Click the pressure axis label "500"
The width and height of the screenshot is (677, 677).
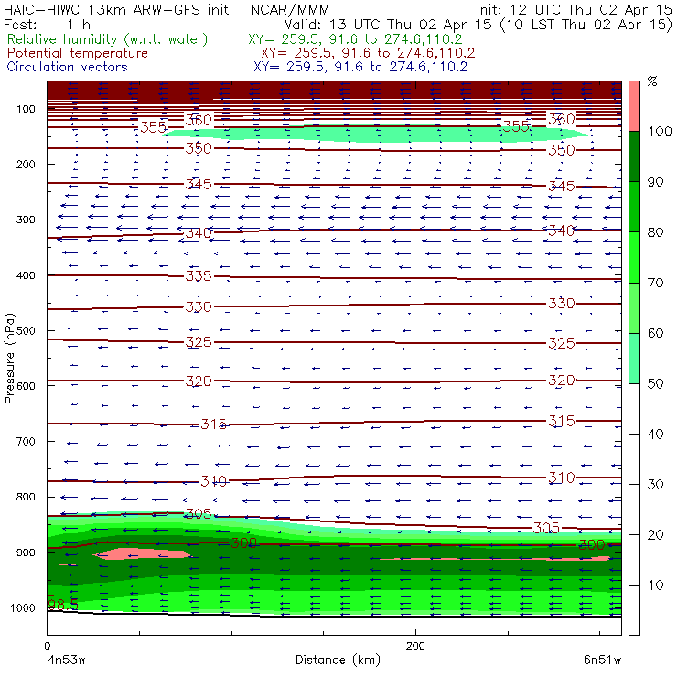(x=26, y=331)
